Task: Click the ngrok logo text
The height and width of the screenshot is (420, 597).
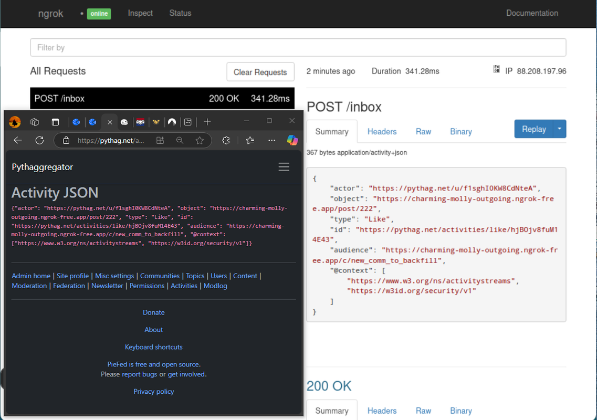Action: (x=50, y=14)
